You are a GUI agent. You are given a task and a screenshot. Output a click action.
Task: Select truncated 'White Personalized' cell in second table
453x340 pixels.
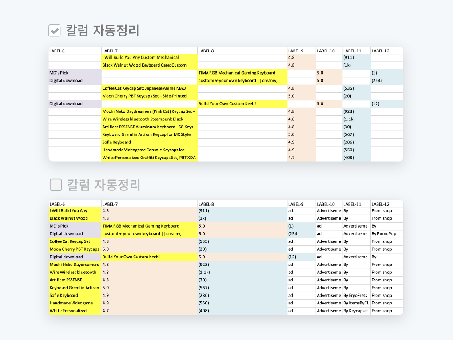tap(75, 311)
